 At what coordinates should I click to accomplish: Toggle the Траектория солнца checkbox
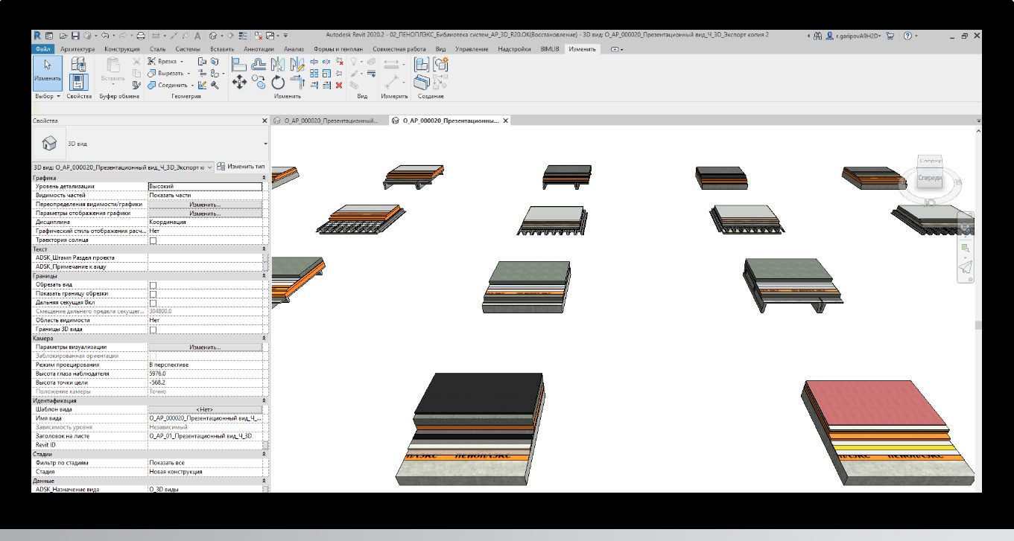point(153,240)
